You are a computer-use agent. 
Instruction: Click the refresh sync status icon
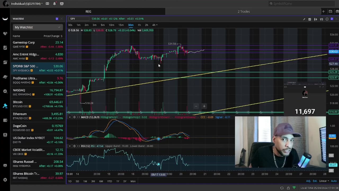282,188
